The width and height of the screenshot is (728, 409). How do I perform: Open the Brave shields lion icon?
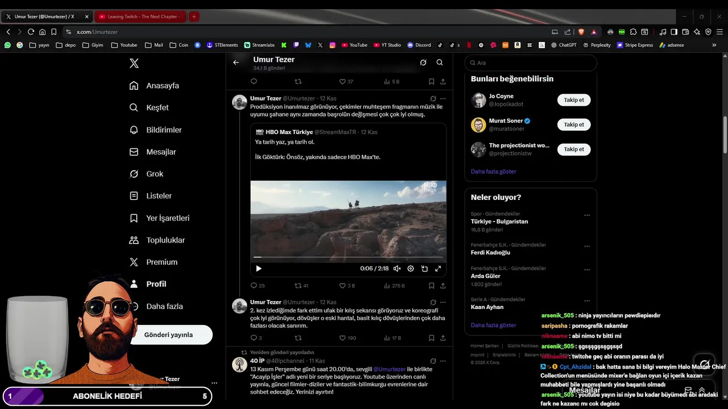[x=581, y=32]
